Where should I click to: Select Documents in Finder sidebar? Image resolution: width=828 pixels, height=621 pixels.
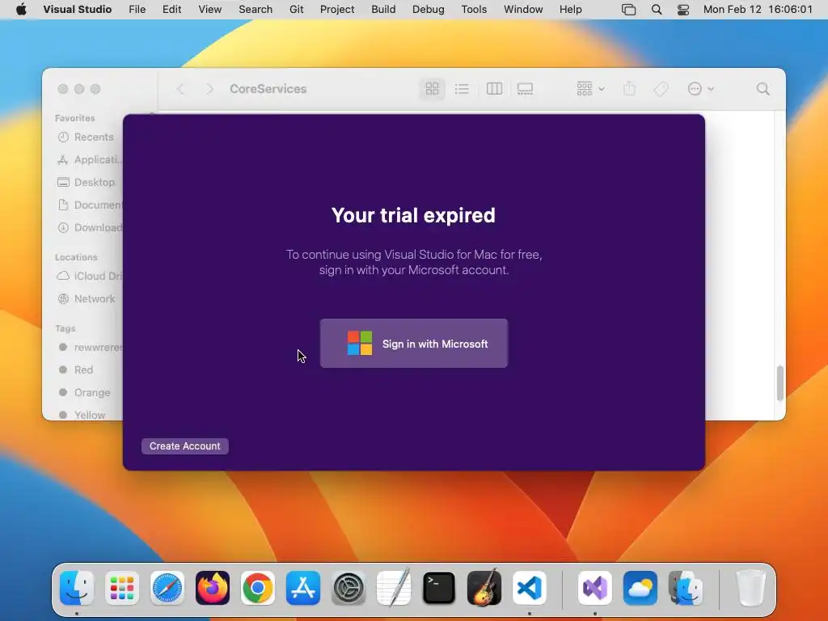click(x=89, y=205)
